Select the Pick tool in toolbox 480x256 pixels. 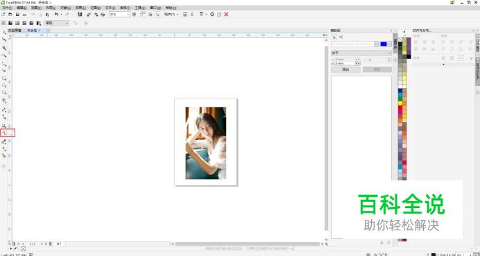click(x=4, y=32)
